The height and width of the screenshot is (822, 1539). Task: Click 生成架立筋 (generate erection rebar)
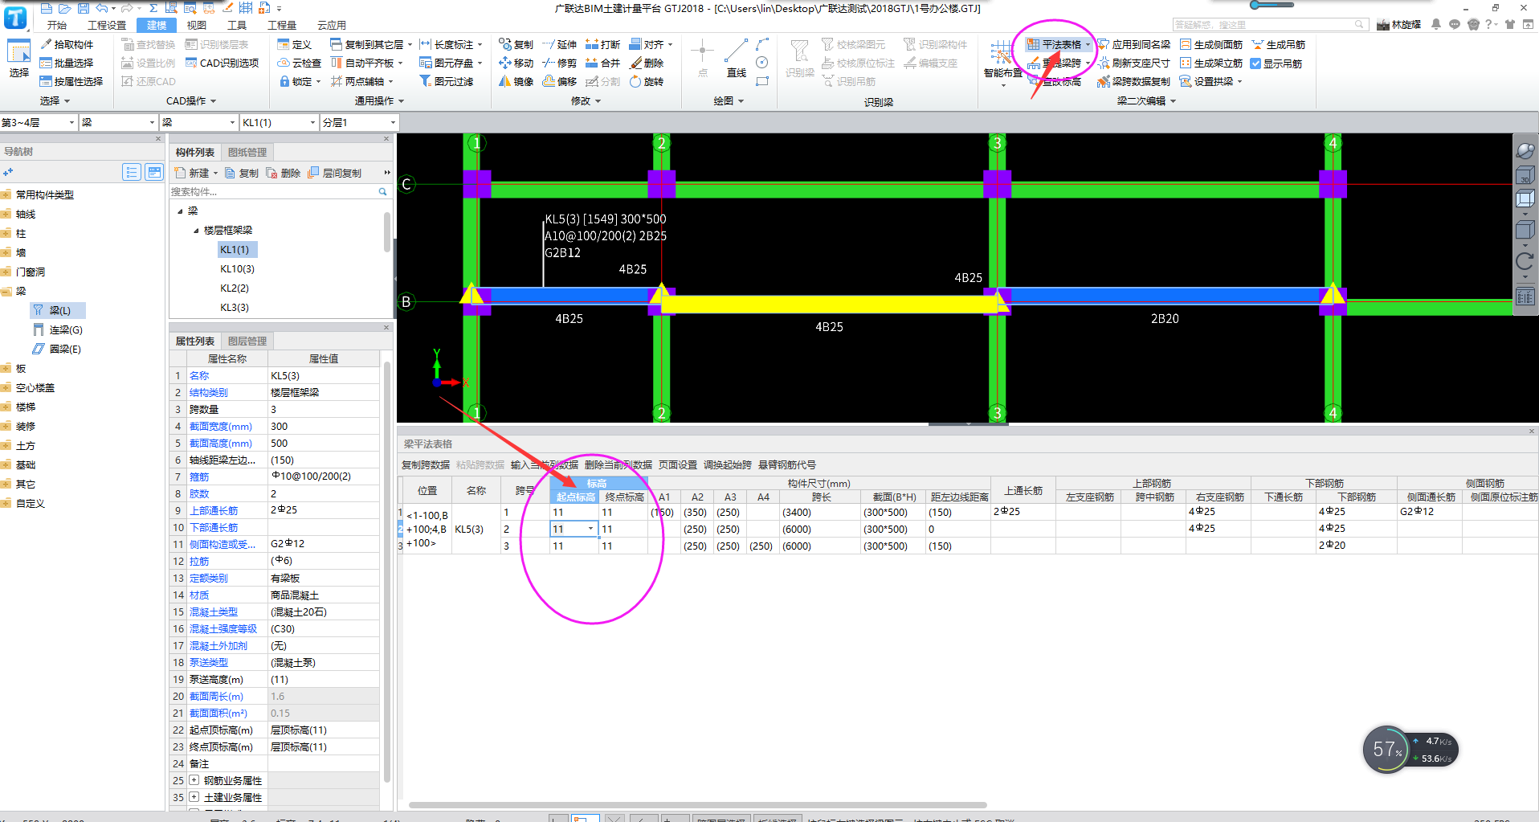coord(1210,63)
